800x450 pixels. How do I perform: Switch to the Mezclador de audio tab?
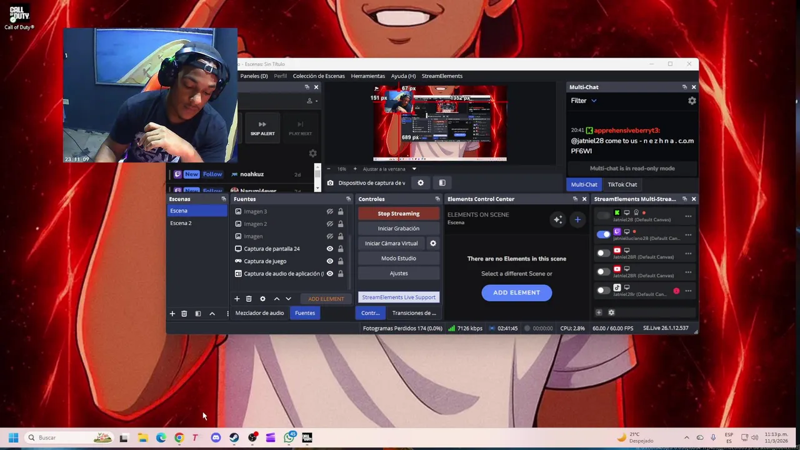point(259,313)
